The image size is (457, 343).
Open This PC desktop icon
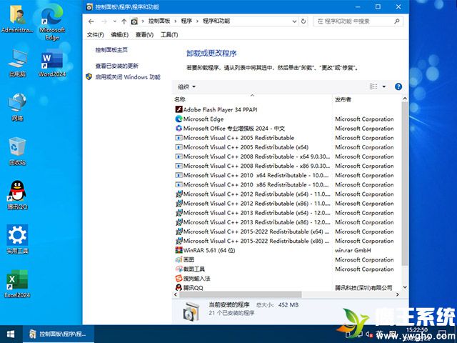(x=17, y=62)
